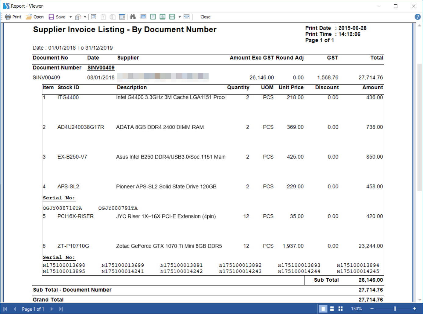Expand the send e-mail dropdown arrow
This screenshot has width=423, height=314.
[x=85, y=17]
